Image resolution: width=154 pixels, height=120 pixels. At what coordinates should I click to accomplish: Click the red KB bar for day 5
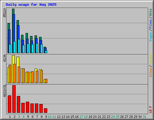(28, 107)
